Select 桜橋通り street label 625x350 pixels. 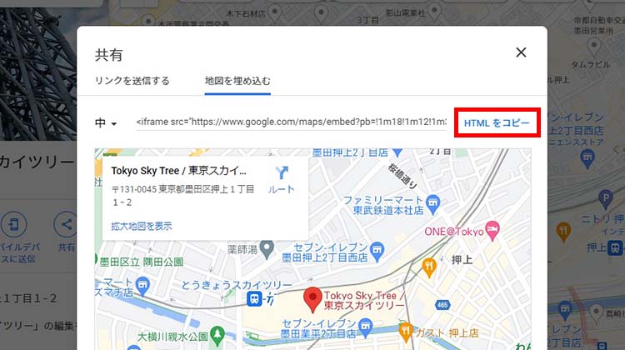click(x=402, y=176)
